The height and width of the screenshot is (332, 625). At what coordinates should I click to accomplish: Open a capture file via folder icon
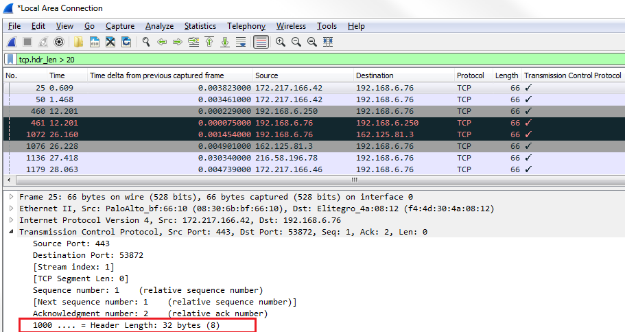(x=79, y=42)
